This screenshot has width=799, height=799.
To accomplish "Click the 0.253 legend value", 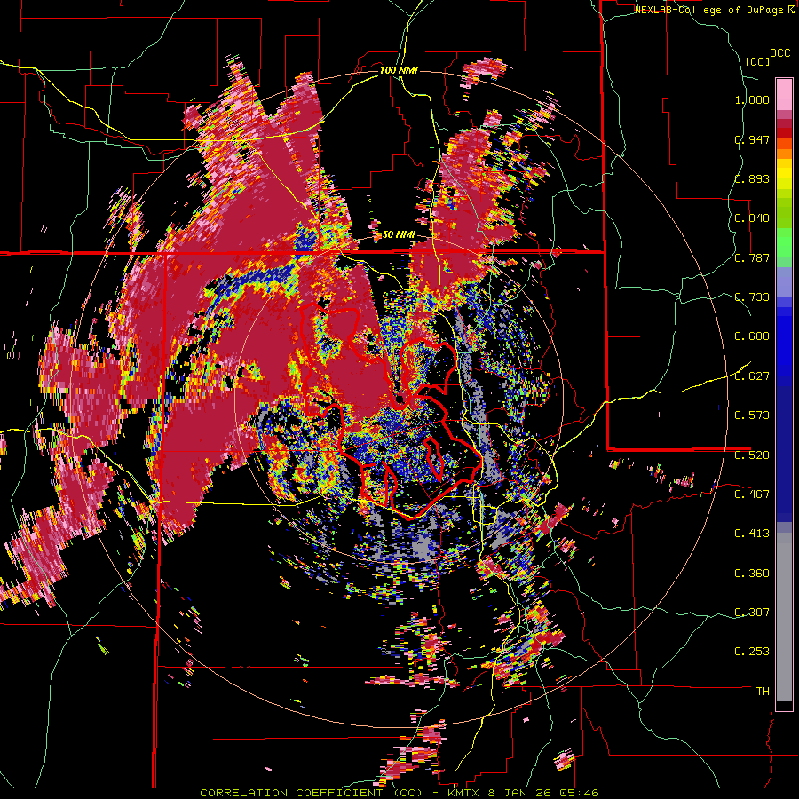I will tap(752, 652).
